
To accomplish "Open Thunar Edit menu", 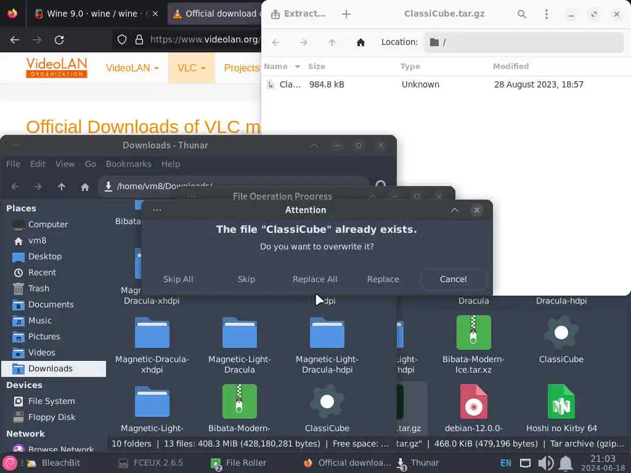I will tap(38, 164).
